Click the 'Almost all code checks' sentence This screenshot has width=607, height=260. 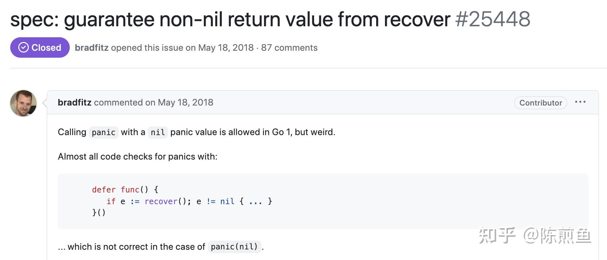(137, 157)
